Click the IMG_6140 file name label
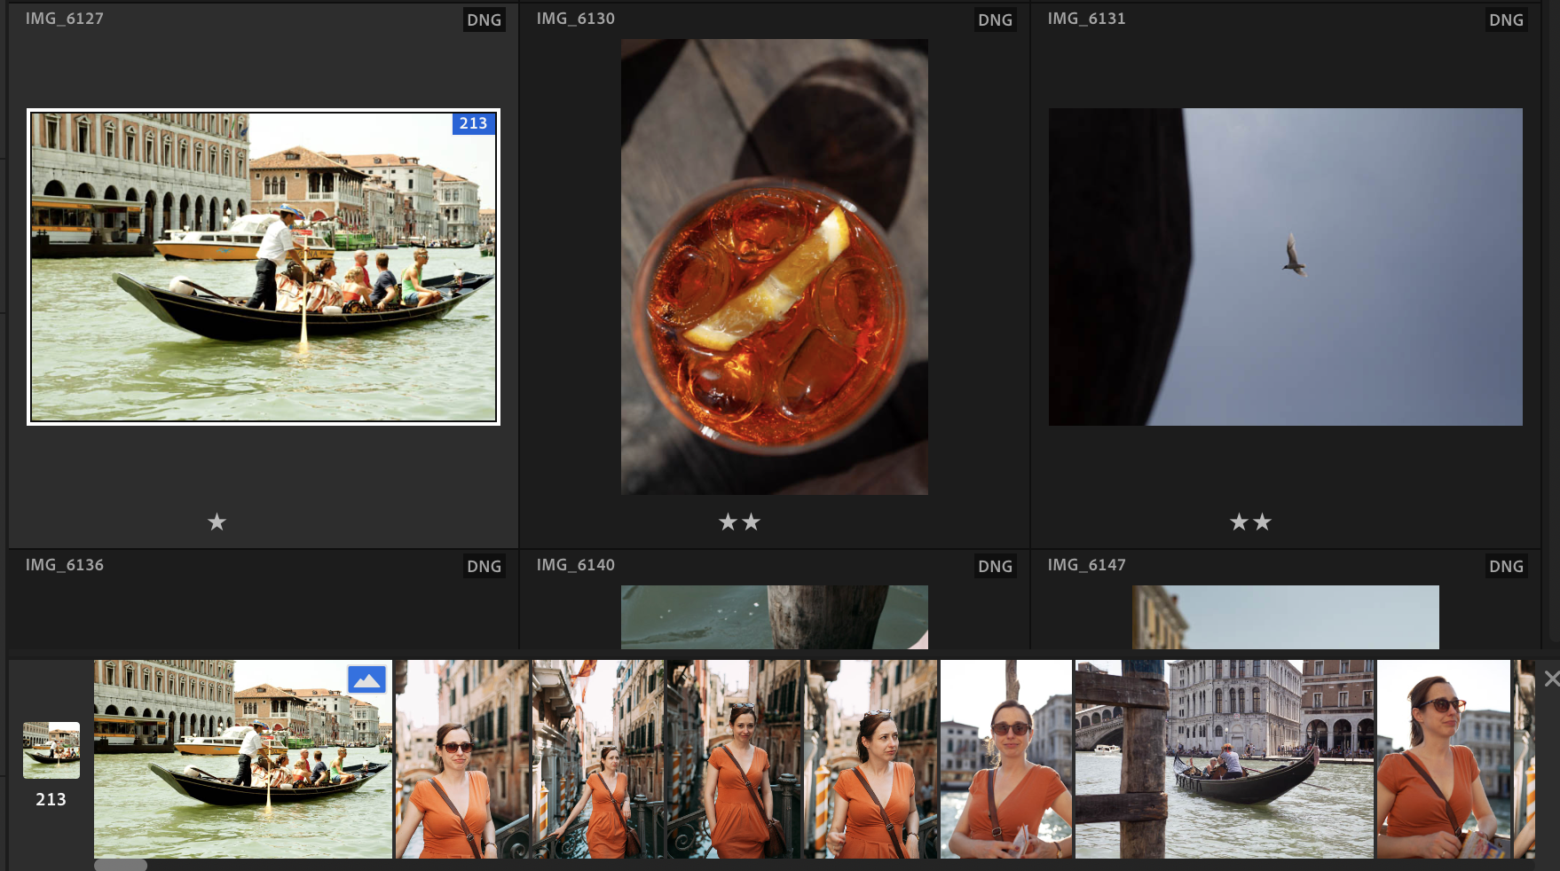The height and width of the screenshot is (871, 1560). tap(576, 565)
